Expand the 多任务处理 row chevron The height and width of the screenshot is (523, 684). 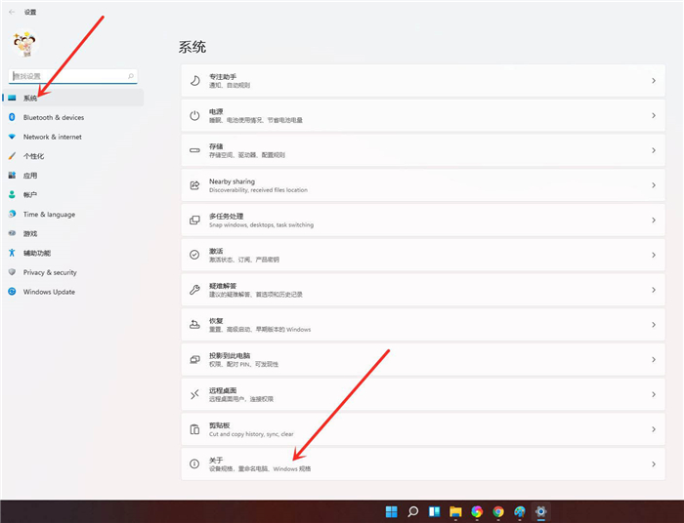point(653,220)
